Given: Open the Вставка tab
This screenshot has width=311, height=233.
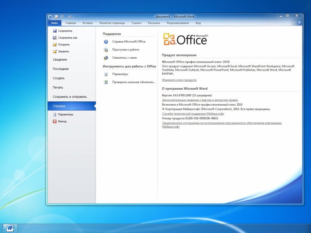Looking at the screenshot, I should [x=88, y=23].
